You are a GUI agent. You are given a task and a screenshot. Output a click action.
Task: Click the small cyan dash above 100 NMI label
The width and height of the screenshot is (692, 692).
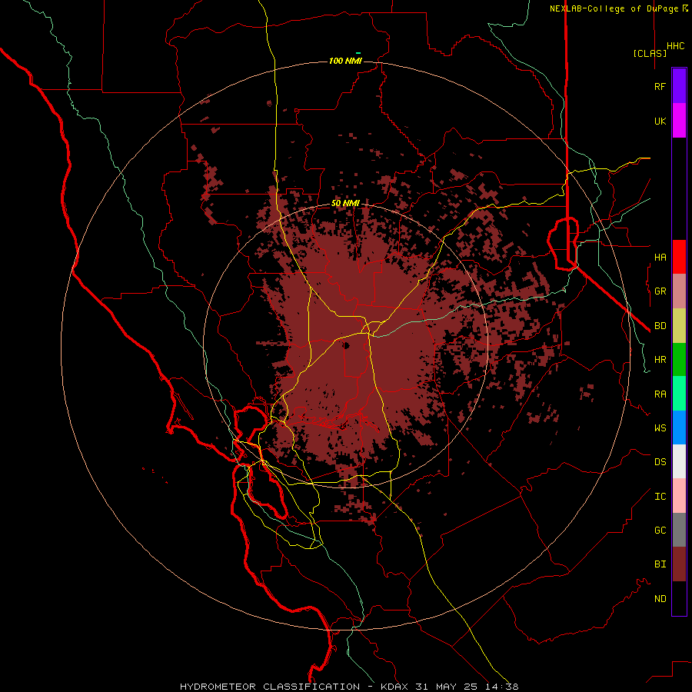click(358, 53)
